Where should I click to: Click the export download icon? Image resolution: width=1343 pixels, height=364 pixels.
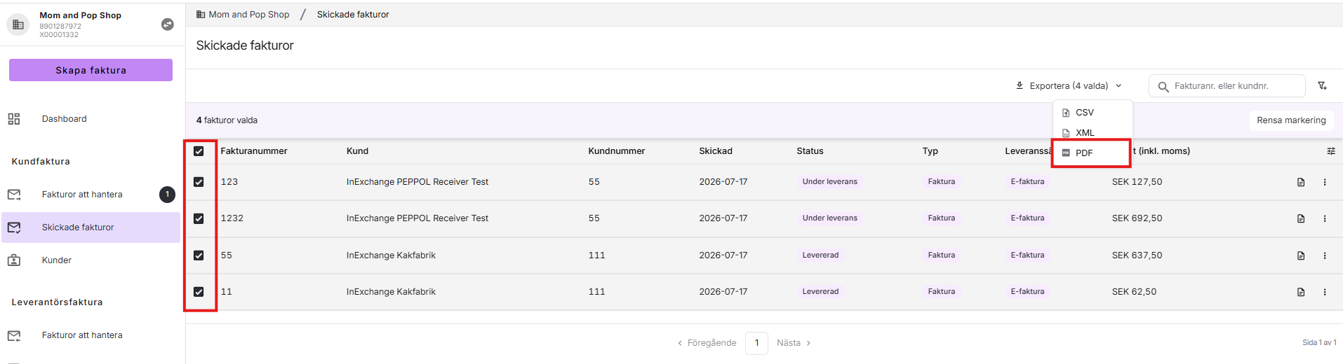pos(1020,85)
